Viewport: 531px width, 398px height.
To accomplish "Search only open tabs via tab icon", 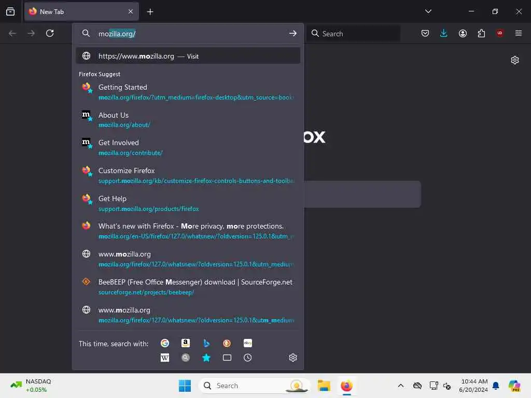I will [x=227, y=358].
